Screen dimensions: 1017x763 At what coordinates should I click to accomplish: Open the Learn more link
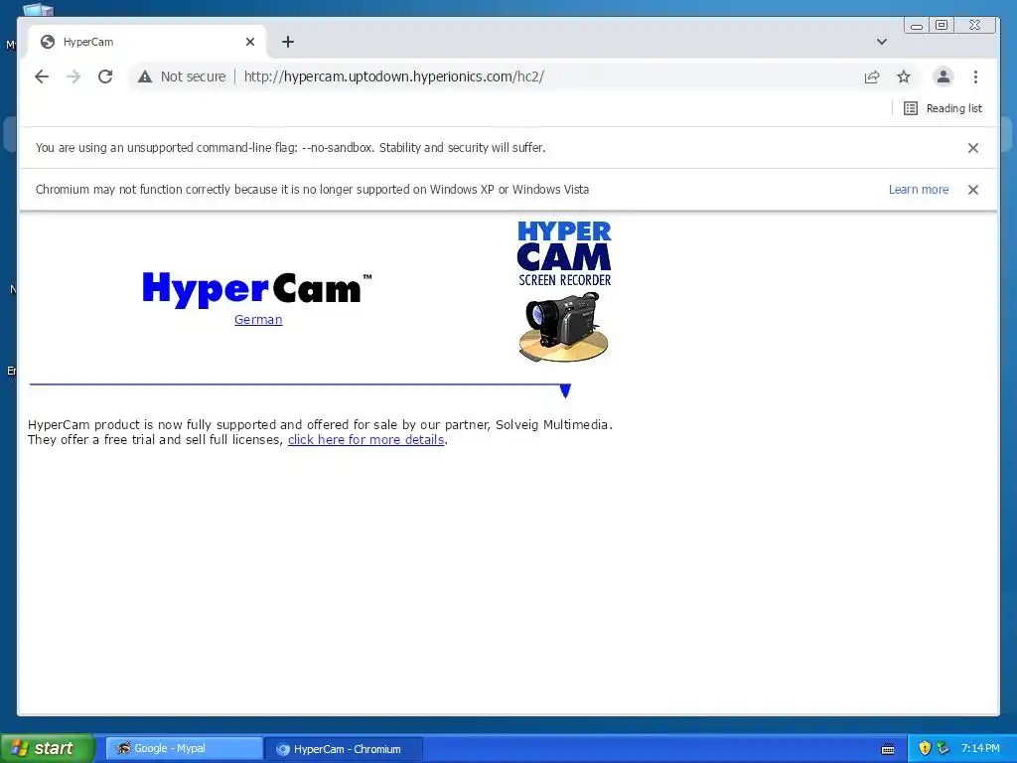click(919, 190)
